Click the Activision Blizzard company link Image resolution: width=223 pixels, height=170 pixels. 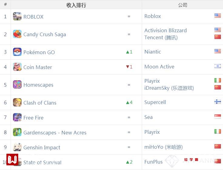(165, 30)
